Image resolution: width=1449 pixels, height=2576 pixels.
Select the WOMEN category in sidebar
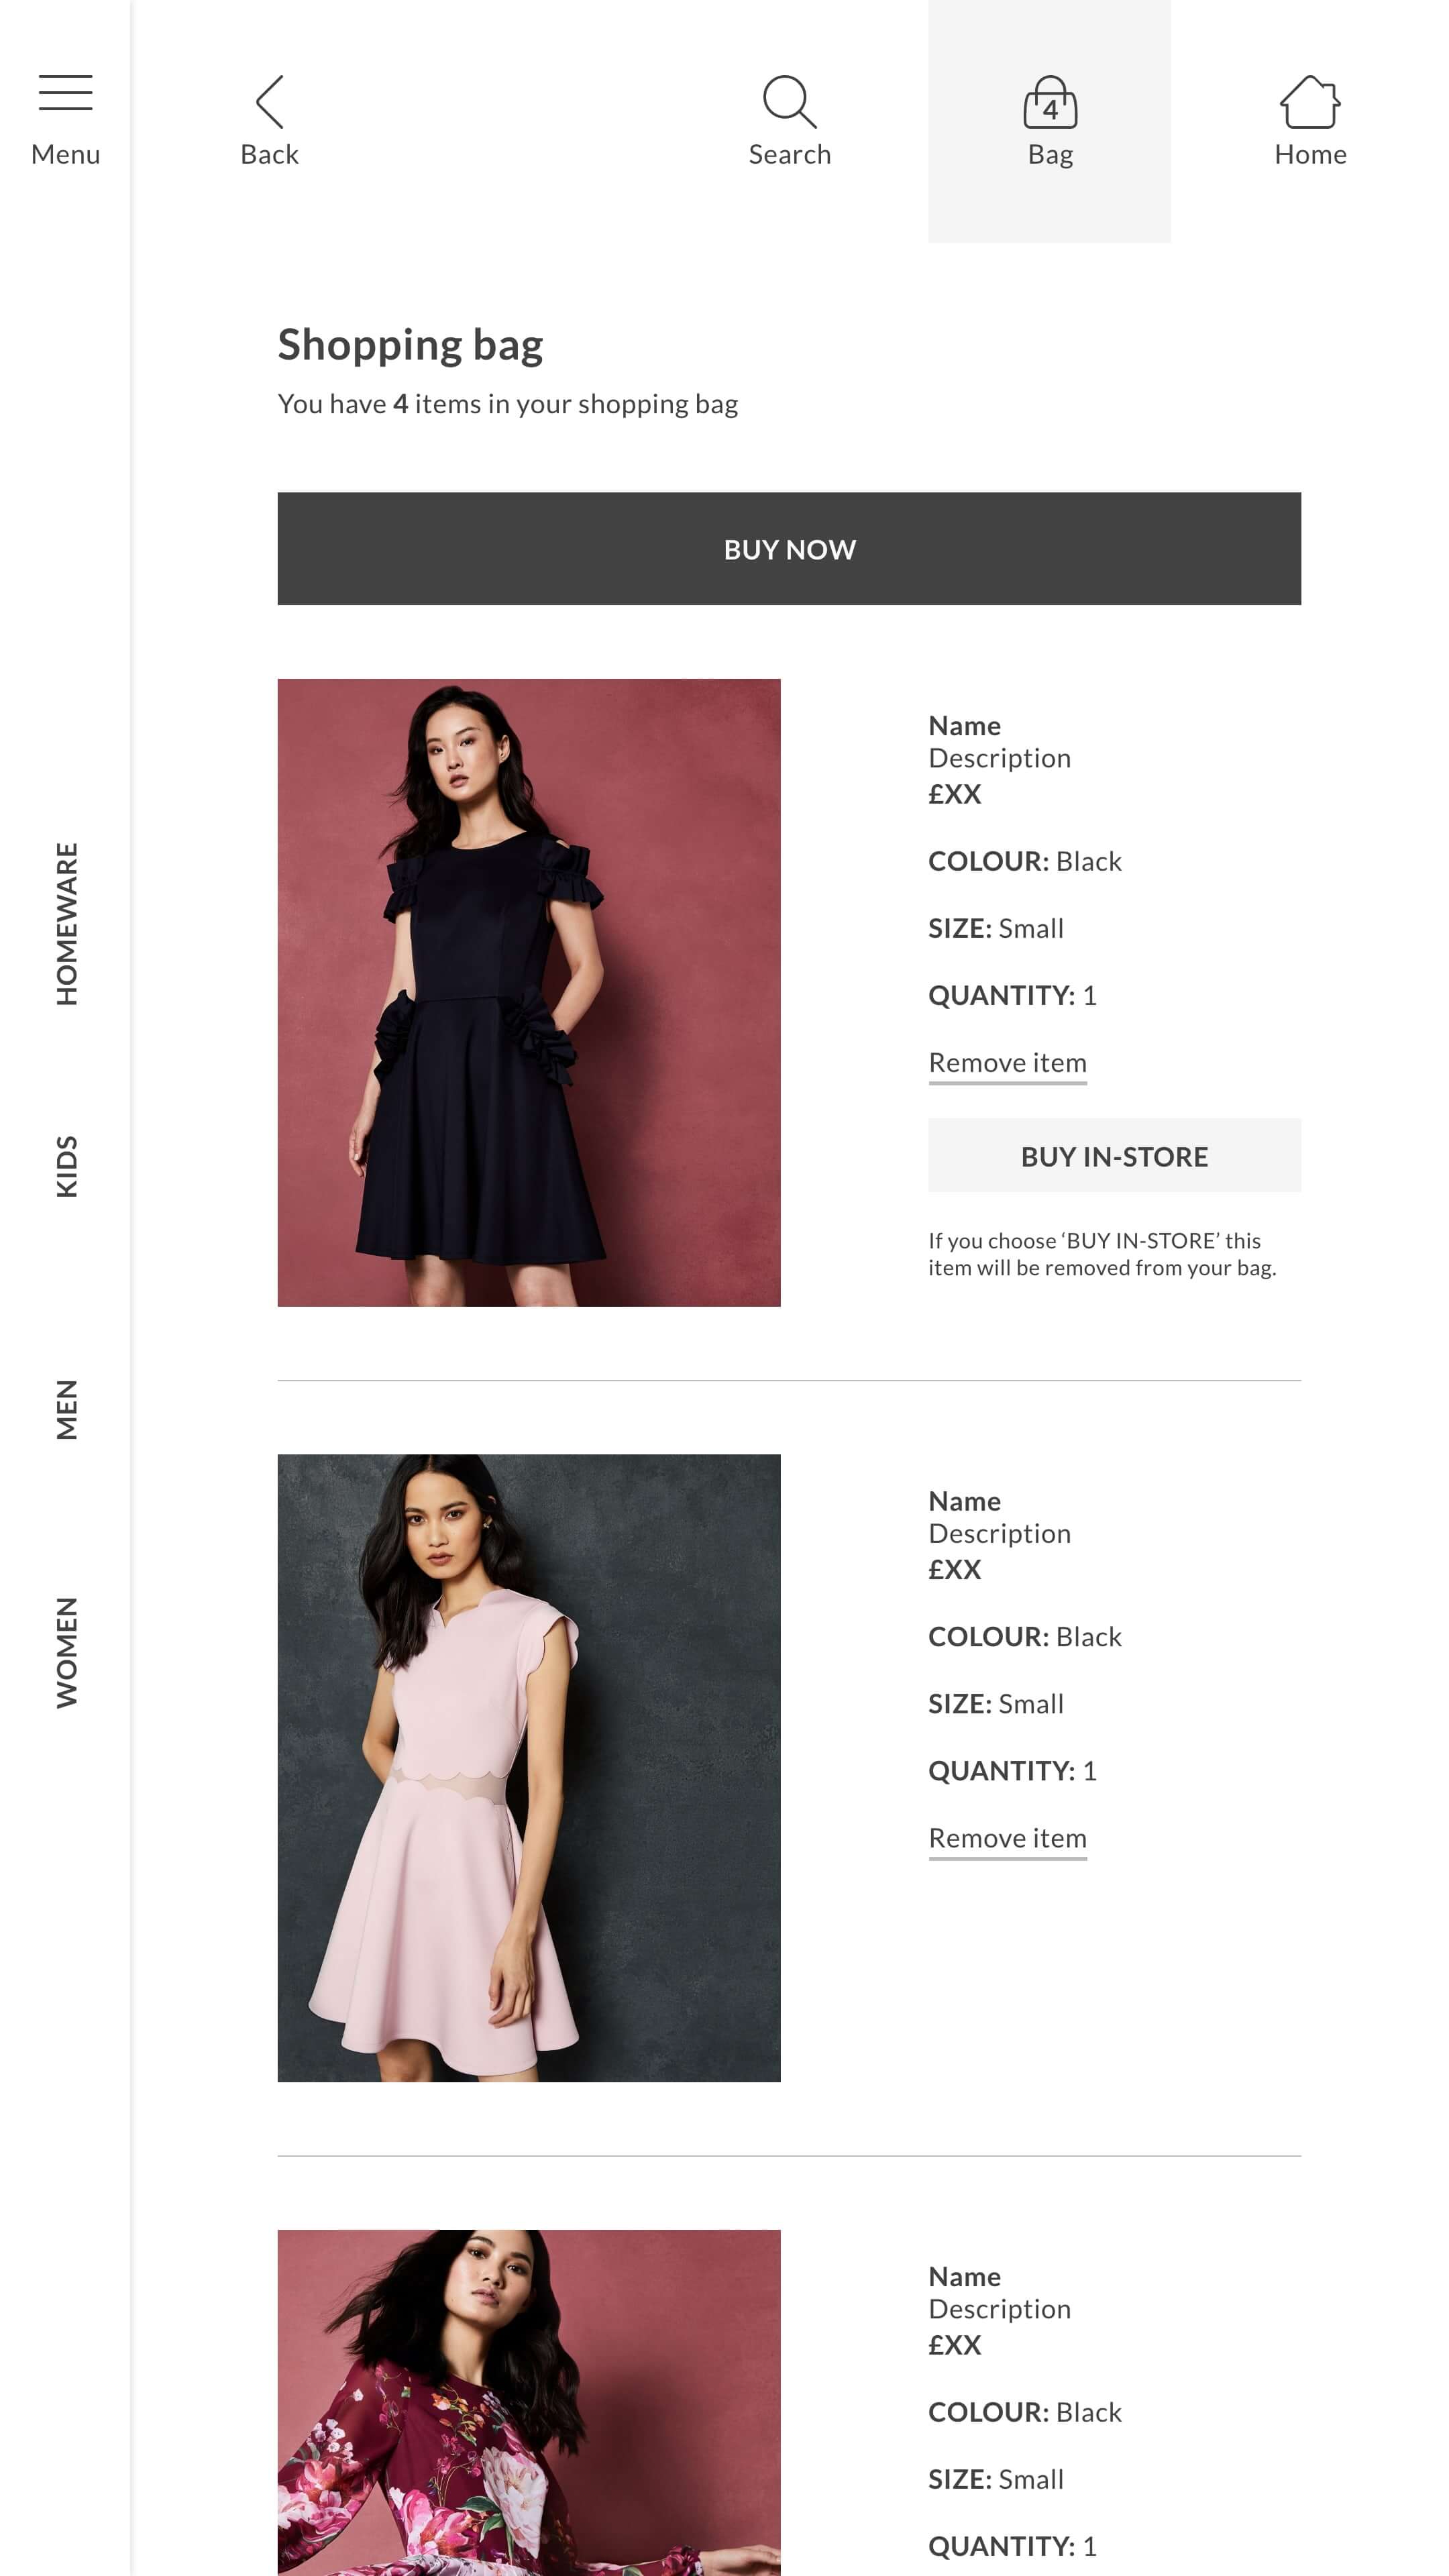66,1652
